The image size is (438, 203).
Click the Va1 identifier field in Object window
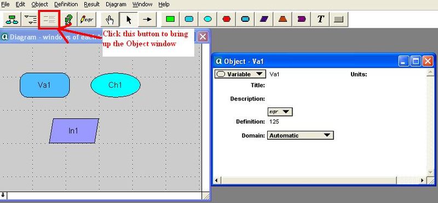[274, 74]
